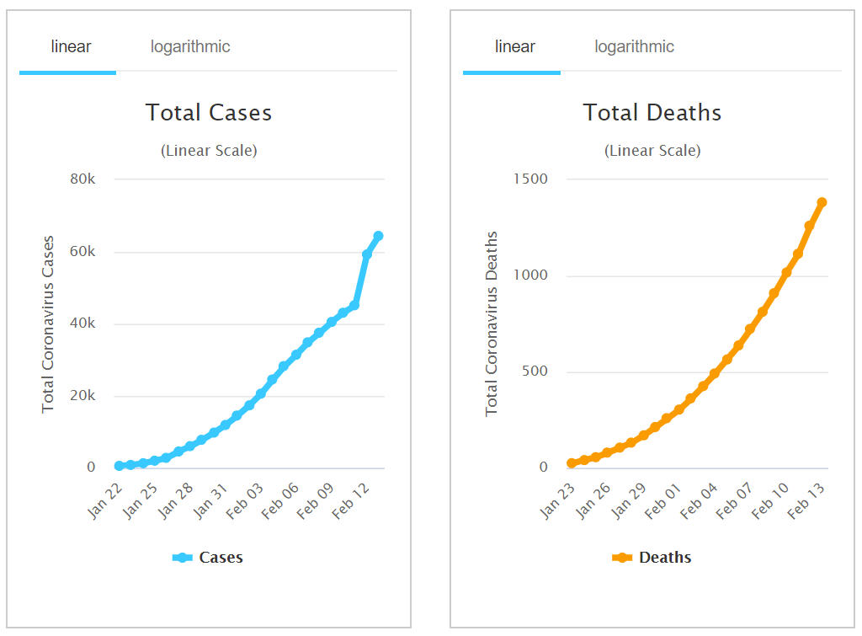Click the 80k y-axis label
The height and width of the screenshot is (636, 862).
[82, 179]
